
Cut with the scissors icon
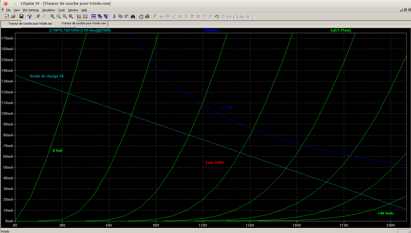[114, 17]
